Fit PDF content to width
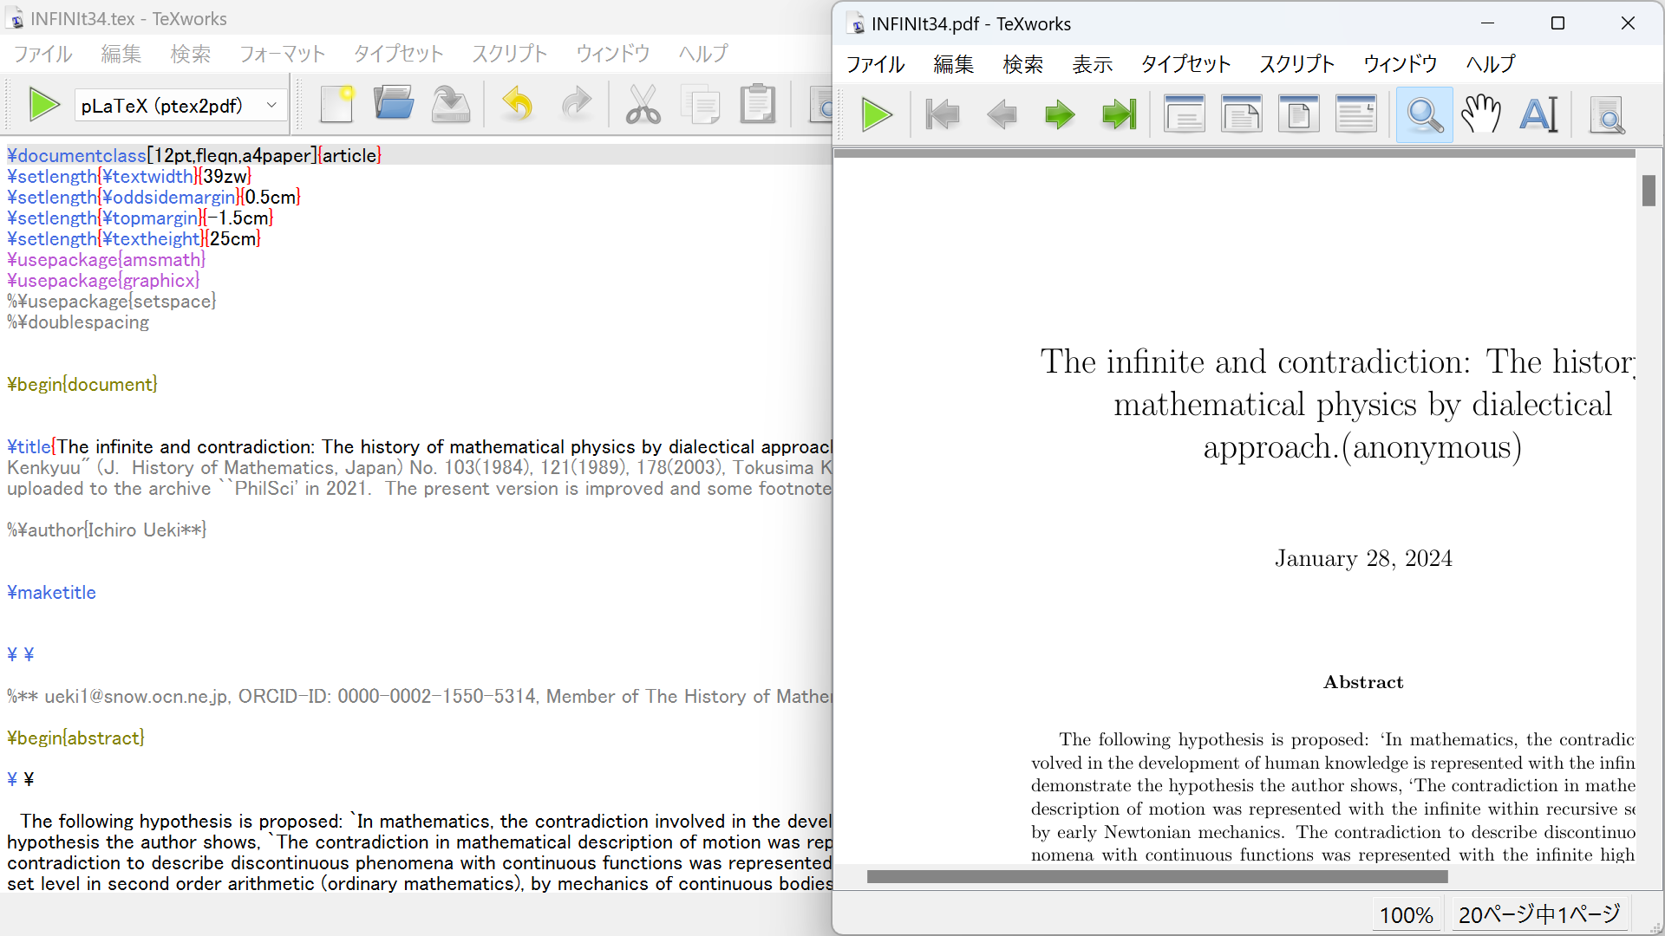 point(1356,114)
